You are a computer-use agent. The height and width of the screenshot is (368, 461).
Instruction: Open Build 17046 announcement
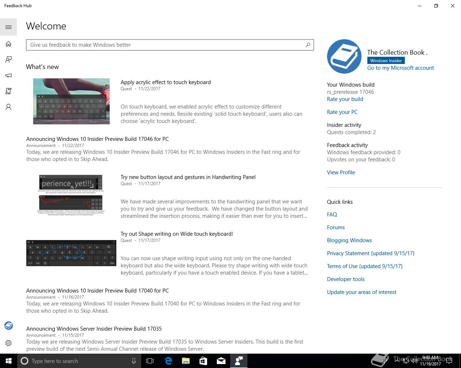pos(97,139)
